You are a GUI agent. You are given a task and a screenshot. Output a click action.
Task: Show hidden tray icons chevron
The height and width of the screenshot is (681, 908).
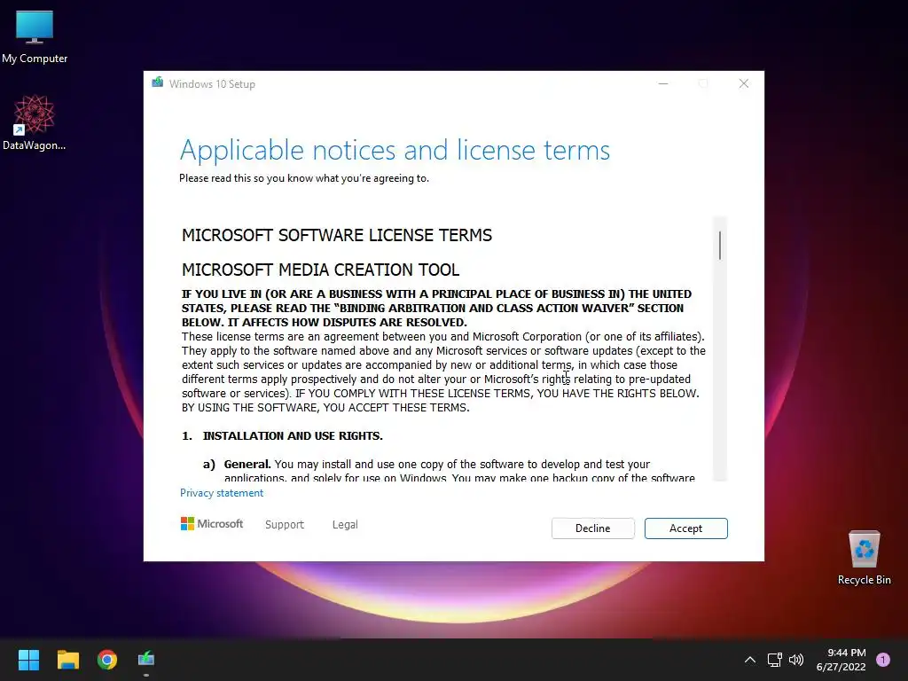[750, 660]
